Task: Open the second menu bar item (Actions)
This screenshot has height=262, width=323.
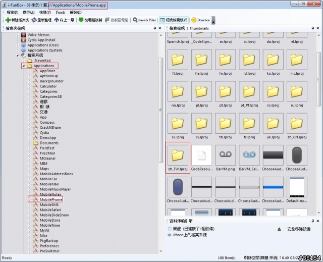Action: click(x=29, y=12)
